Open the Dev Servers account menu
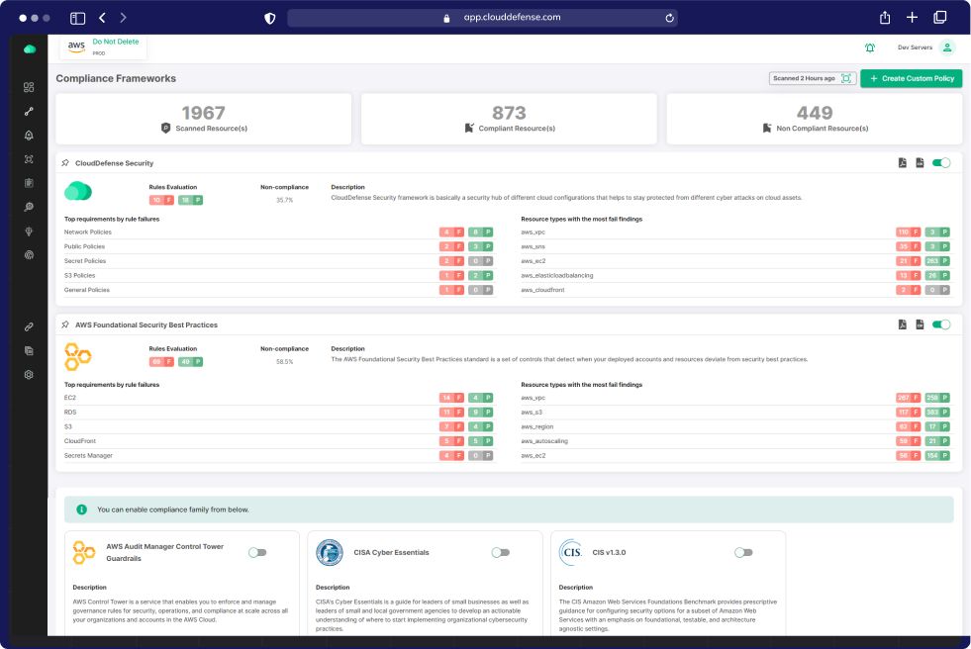 [915, 47]
